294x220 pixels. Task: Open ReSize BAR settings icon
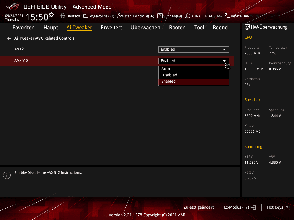[227, 16]
